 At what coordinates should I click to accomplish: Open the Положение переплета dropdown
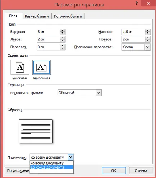(147, 47)
